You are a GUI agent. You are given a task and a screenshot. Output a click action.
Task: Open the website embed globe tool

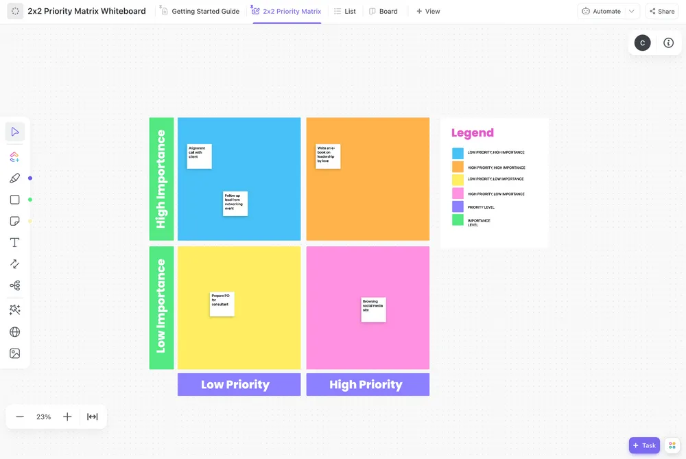coord(15,331)
